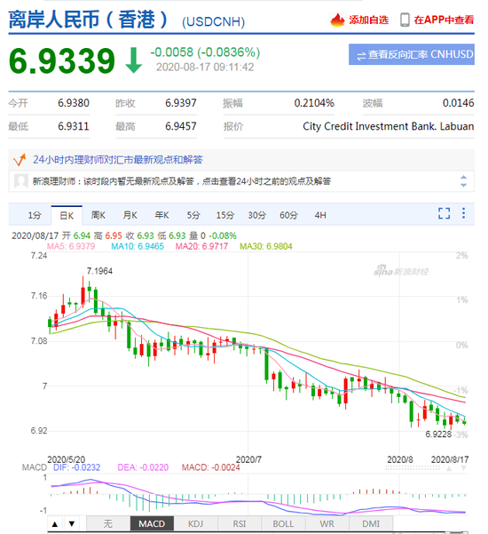Switch to 周K chart tab

(98, 215)
